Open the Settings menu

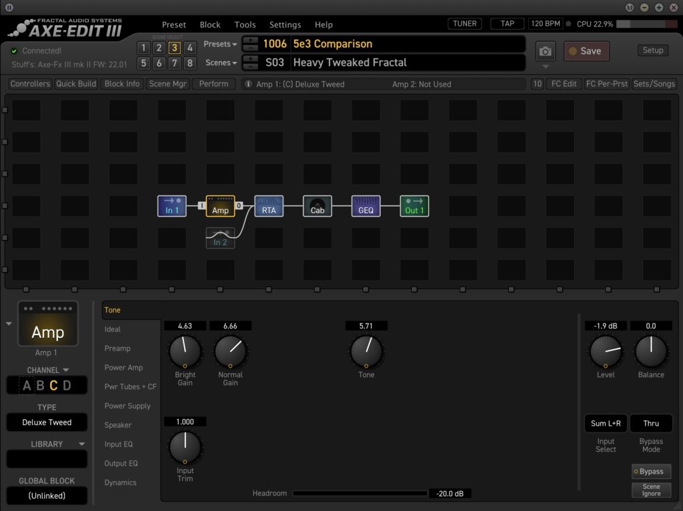click(x=285, y=25)
